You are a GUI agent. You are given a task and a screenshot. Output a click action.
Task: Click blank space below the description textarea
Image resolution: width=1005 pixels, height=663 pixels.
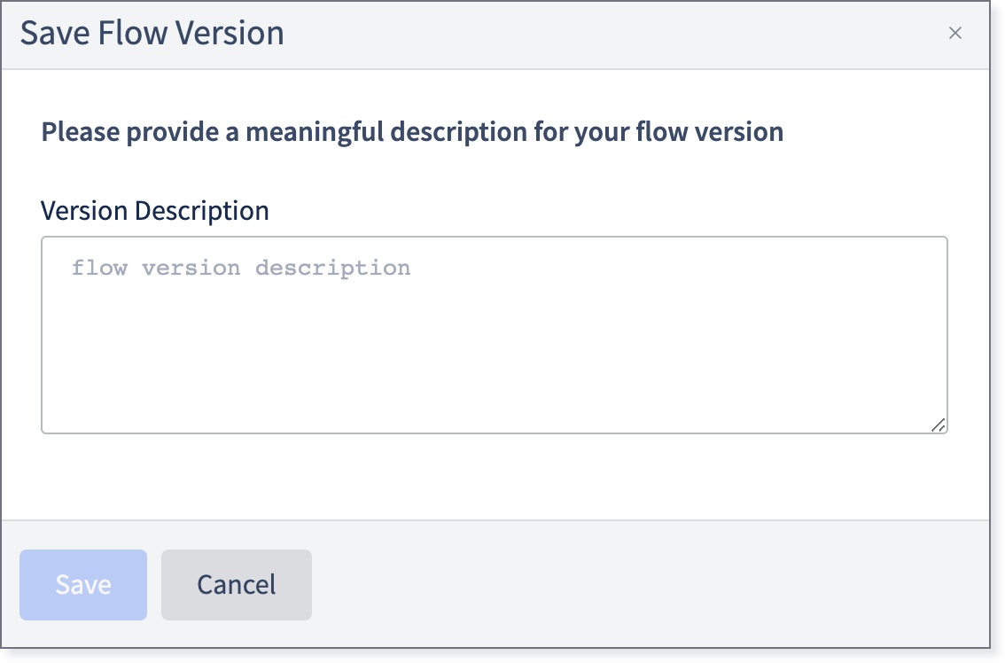coord(495,476)
